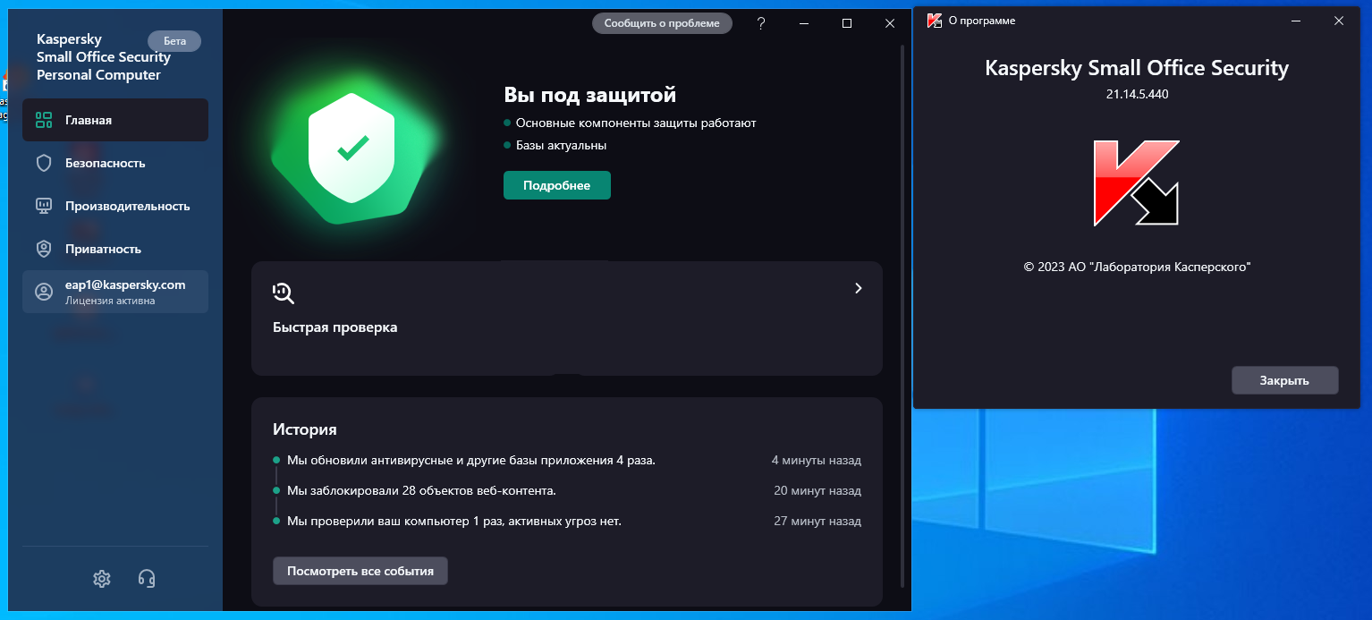This screenshot has height=620, width=1372.
Task: Maximize the main Kaspersky window
Action: coord(847,23)
